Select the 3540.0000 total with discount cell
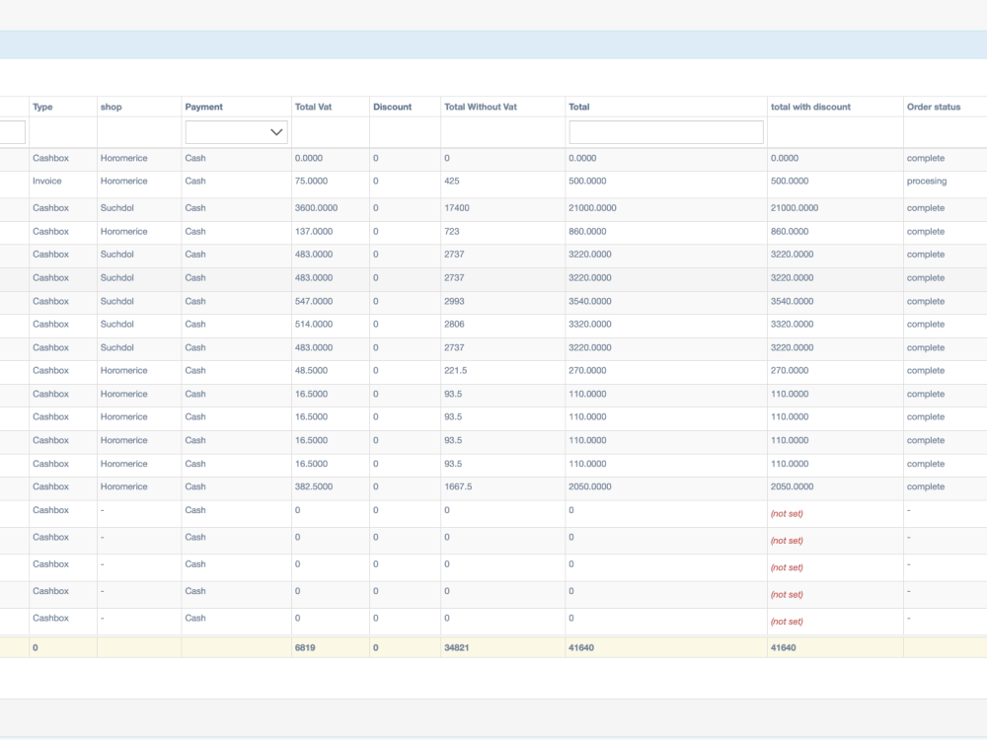 [792, 301]
